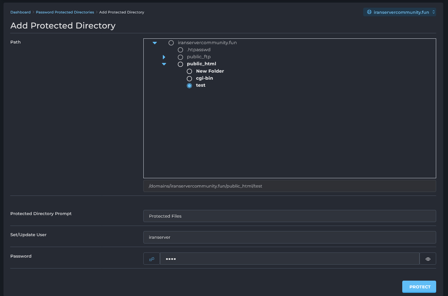Expand the public_ftp folder arrow
The image size is (448, 296).
[x=164, y=57]
